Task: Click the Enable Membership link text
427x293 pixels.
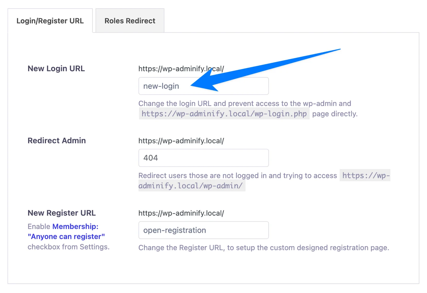Action: coord(75,226)
